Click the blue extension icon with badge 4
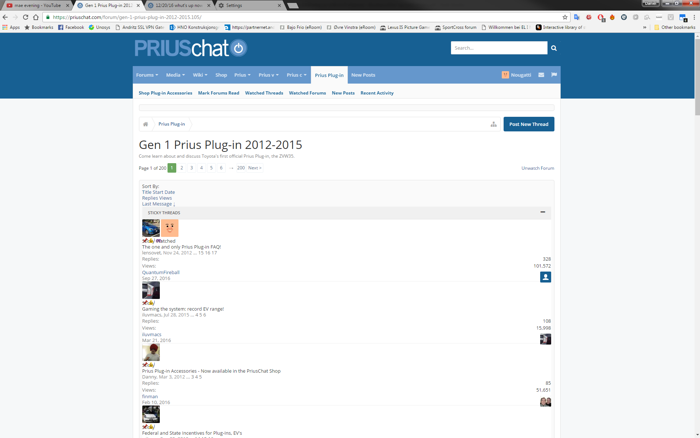The width and height of the screenshot is (700, 438). pyautogui.click(x=682, y=18)
